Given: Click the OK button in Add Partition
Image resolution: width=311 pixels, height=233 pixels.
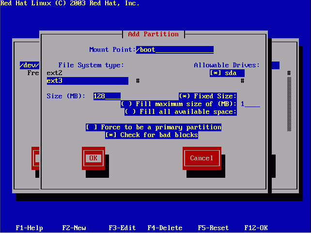Looking at the screenshot, I should [93, 158].
